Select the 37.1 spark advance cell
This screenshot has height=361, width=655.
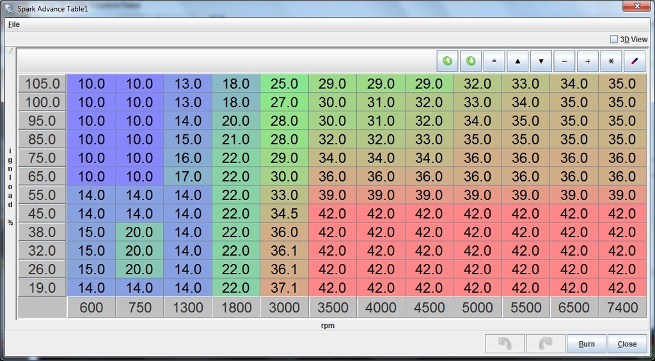coord(284,288)
